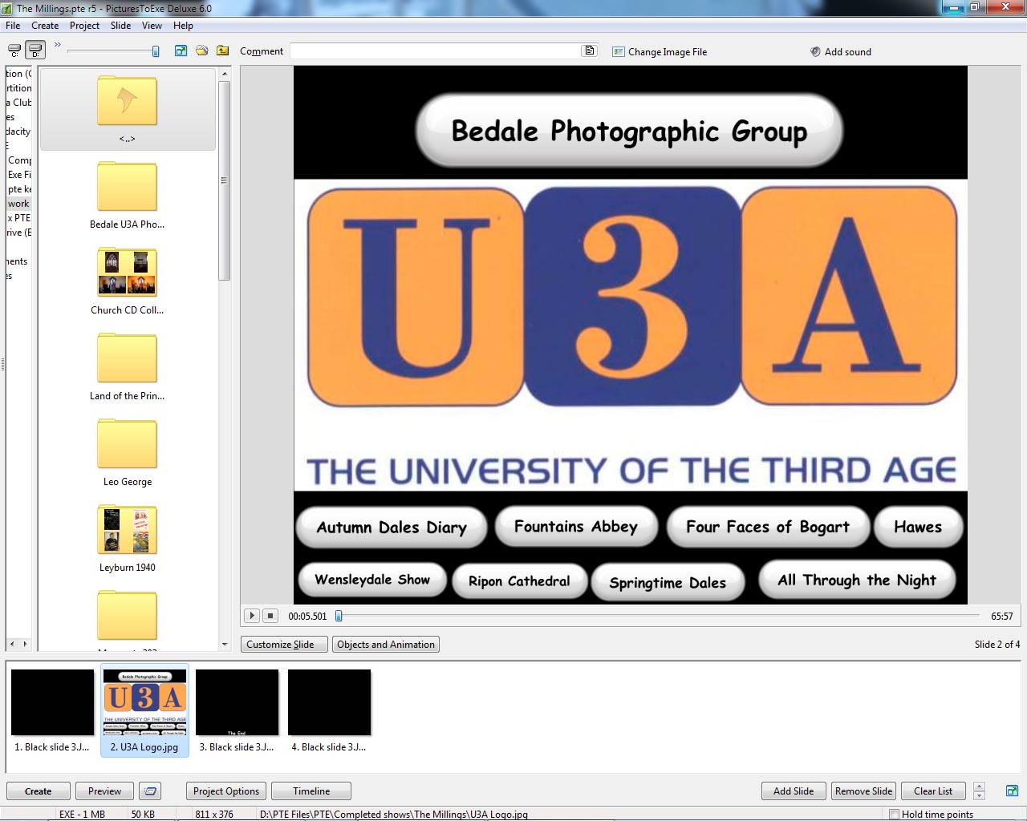1027x821 pixels.
Task: Move slide down stepper arrow
Action: 979,796
